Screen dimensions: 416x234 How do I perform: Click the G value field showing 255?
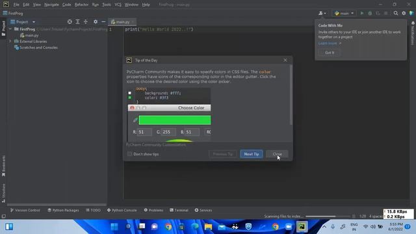click(168, 132)
